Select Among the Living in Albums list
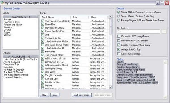The image size is (170, 103). (x=21, y=62)
